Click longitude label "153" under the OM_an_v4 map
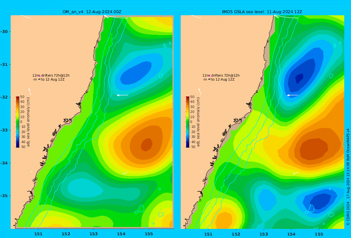Screen dimensions: 351x238 (x=94, y=234)
